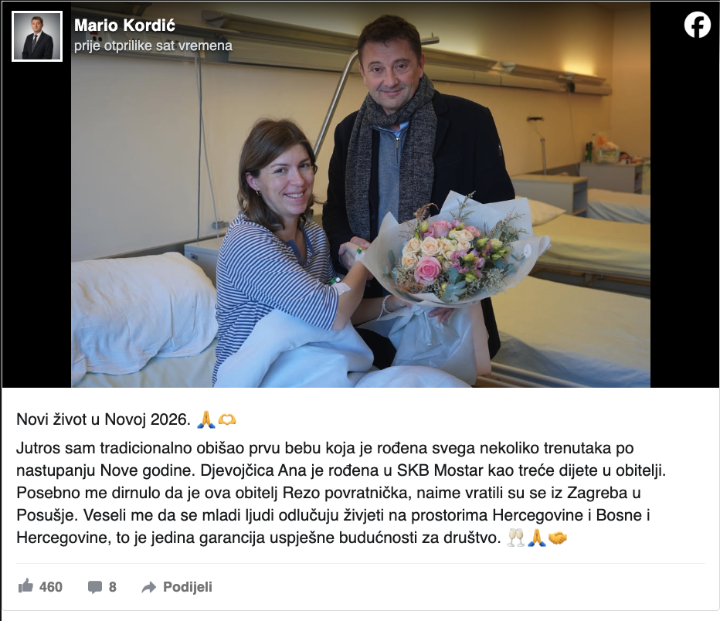720x621 pixels.
Task: Click the Facebook logo icon
Action: (x=697, y=24)
